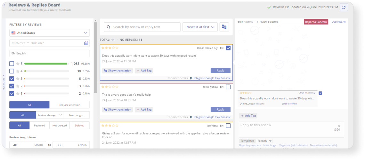The height and width of the screenshot is (160, 365).
Task: Click Google Play icon in Julius's review
Action: click(x=191, y=117)
